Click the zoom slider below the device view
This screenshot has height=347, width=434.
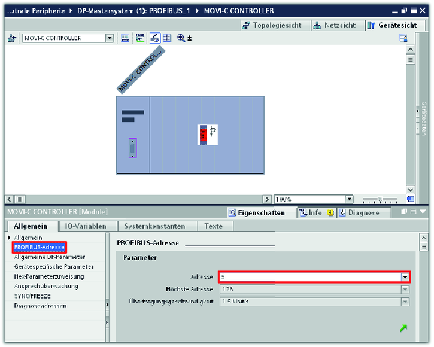[x=380, y=199]
